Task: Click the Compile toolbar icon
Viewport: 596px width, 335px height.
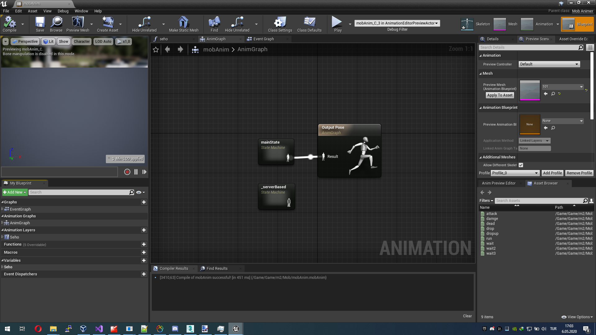Action: [10, 24]
